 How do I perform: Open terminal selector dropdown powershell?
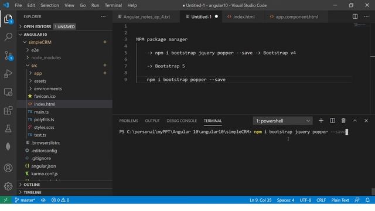[282, 121]
